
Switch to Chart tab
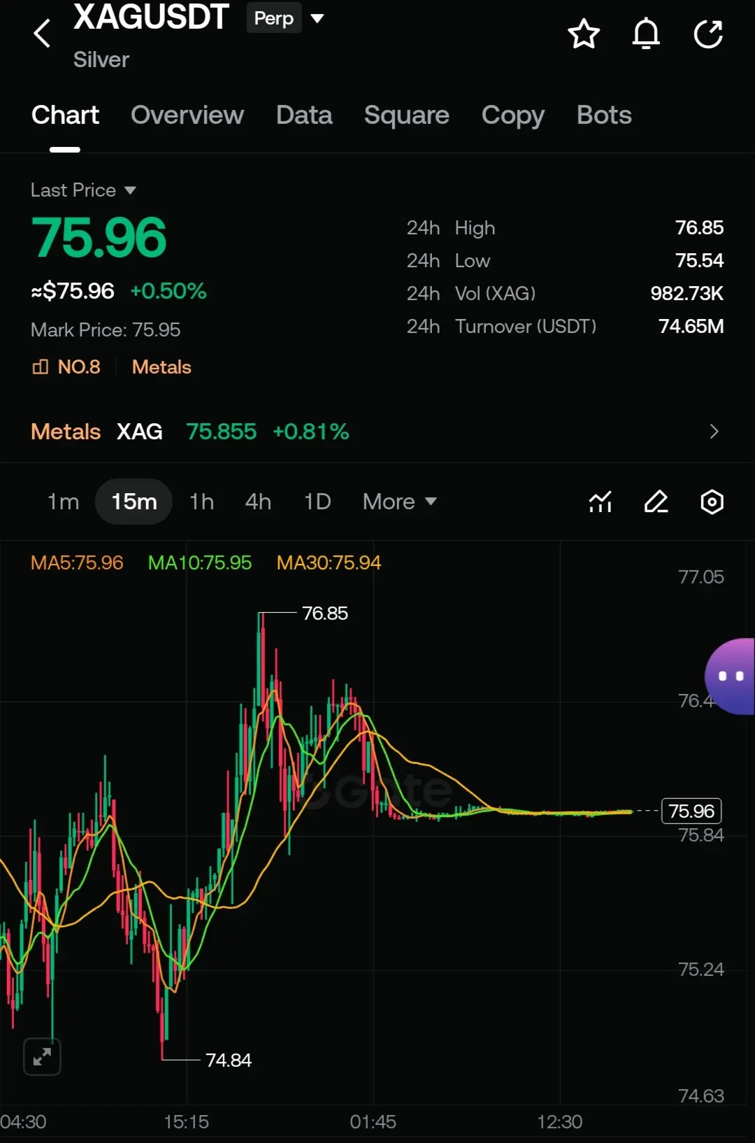pyautogui.click(x=65, y=115)
